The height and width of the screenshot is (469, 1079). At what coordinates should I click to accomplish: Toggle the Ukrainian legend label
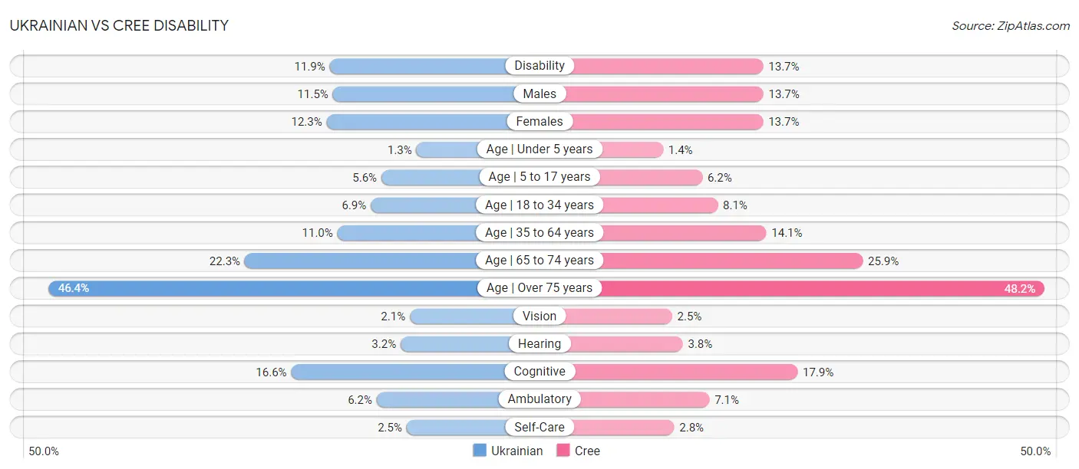point(517,451)
